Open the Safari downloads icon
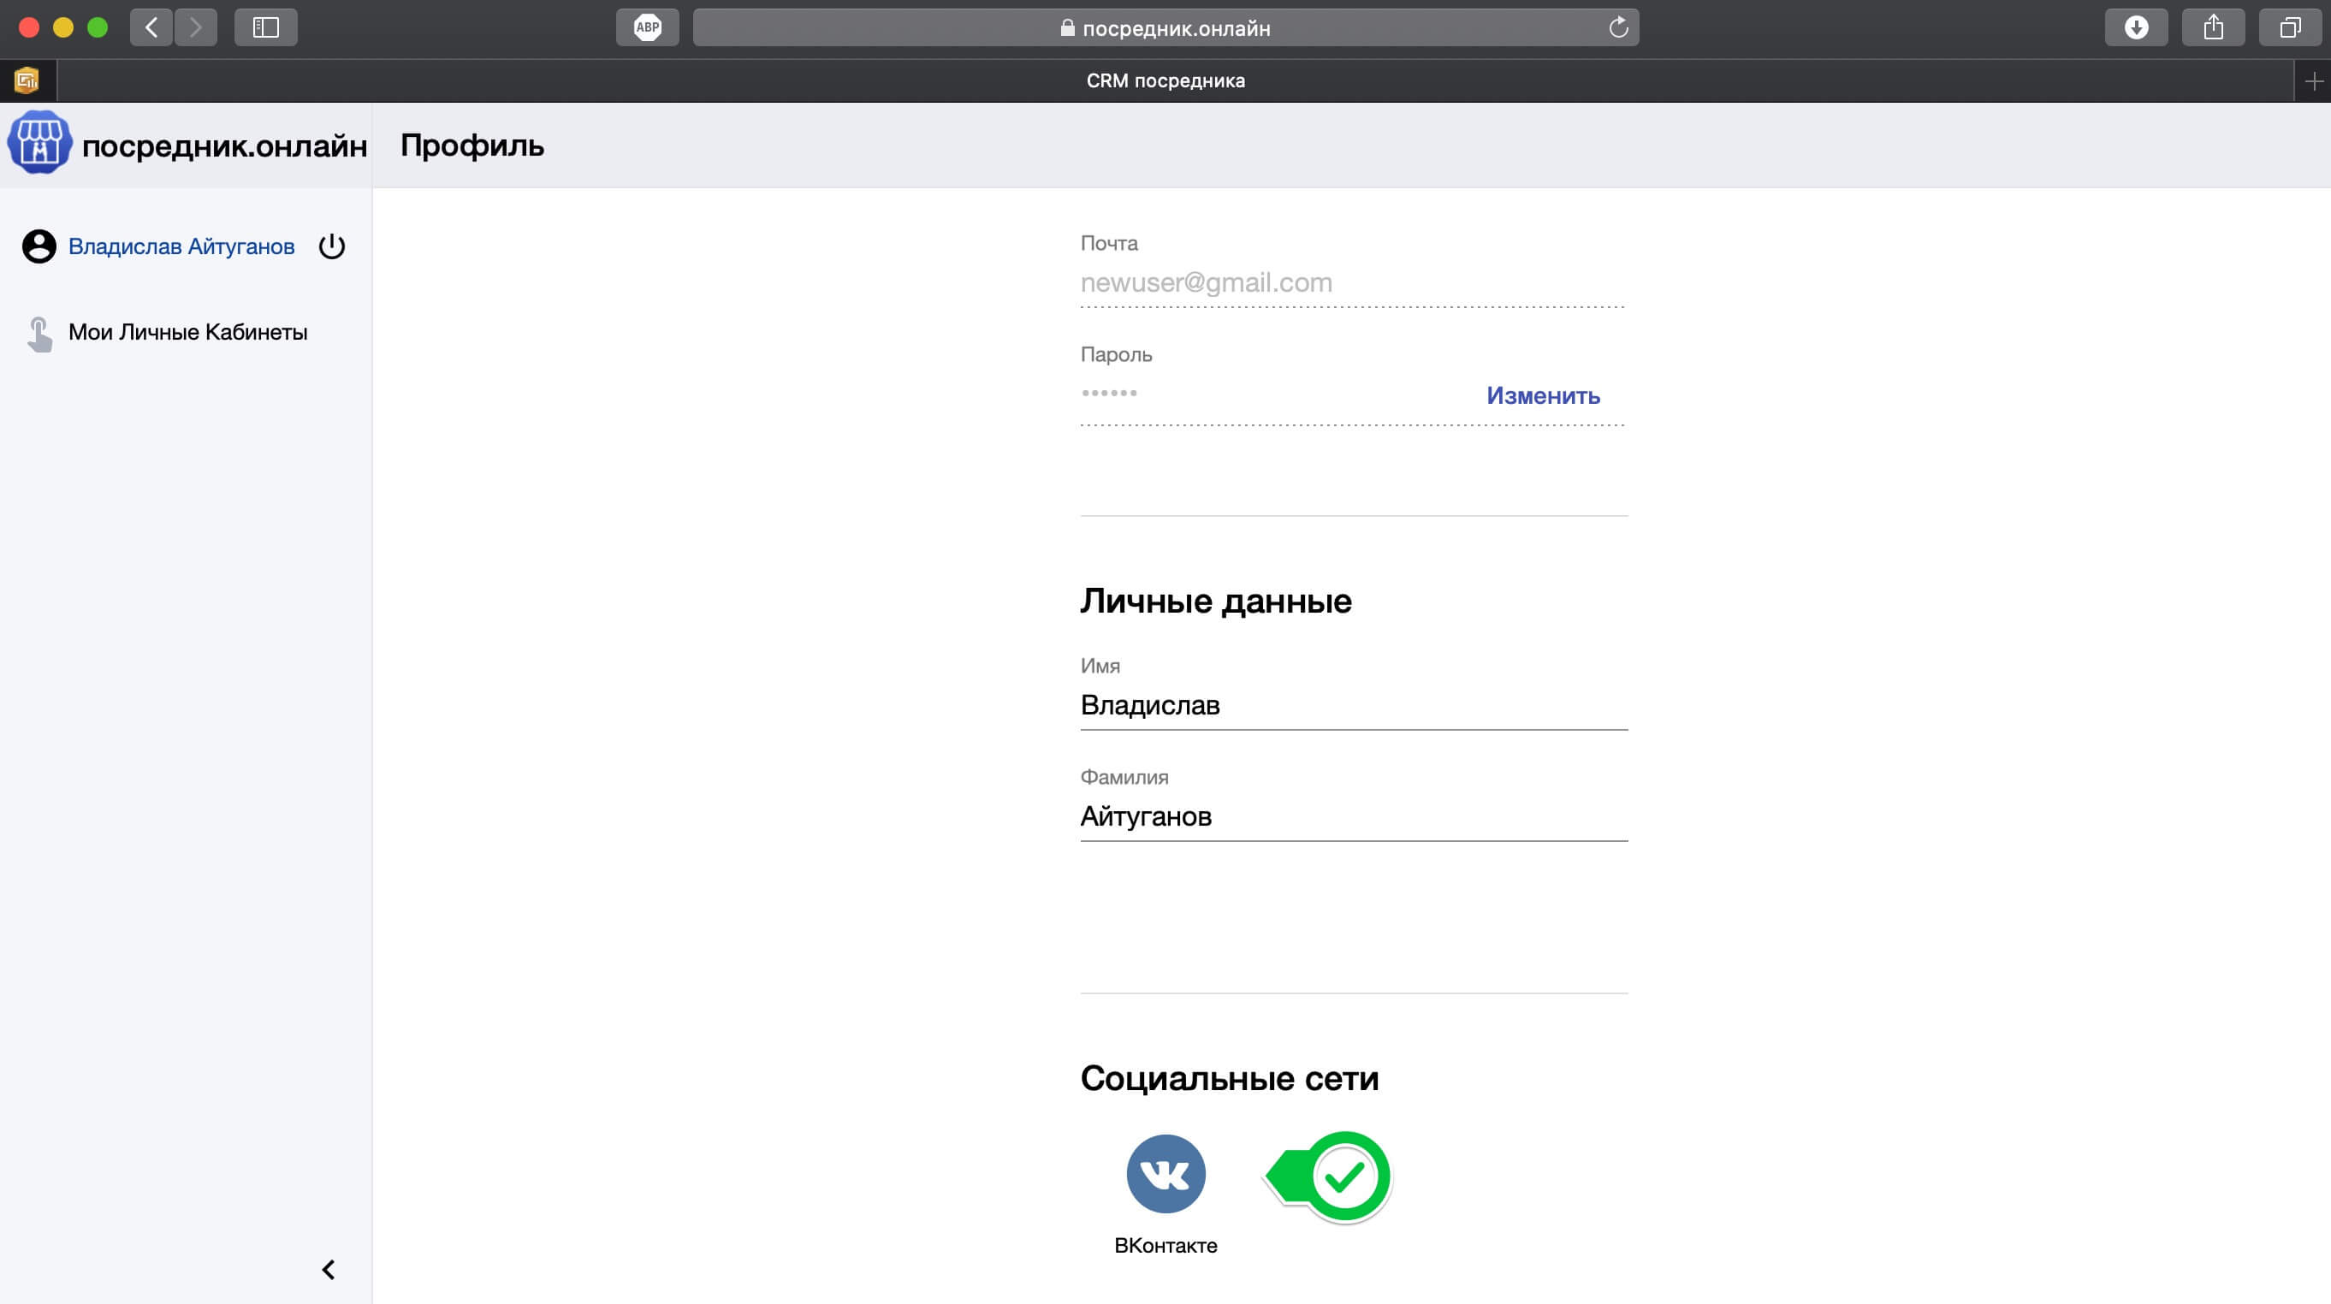Screen dimensions: 2331x1304 (2136, 27)
